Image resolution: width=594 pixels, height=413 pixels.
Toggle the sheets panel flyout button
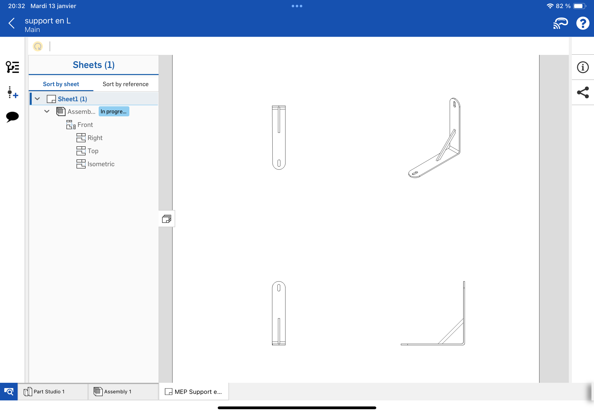tap(167, 219)
